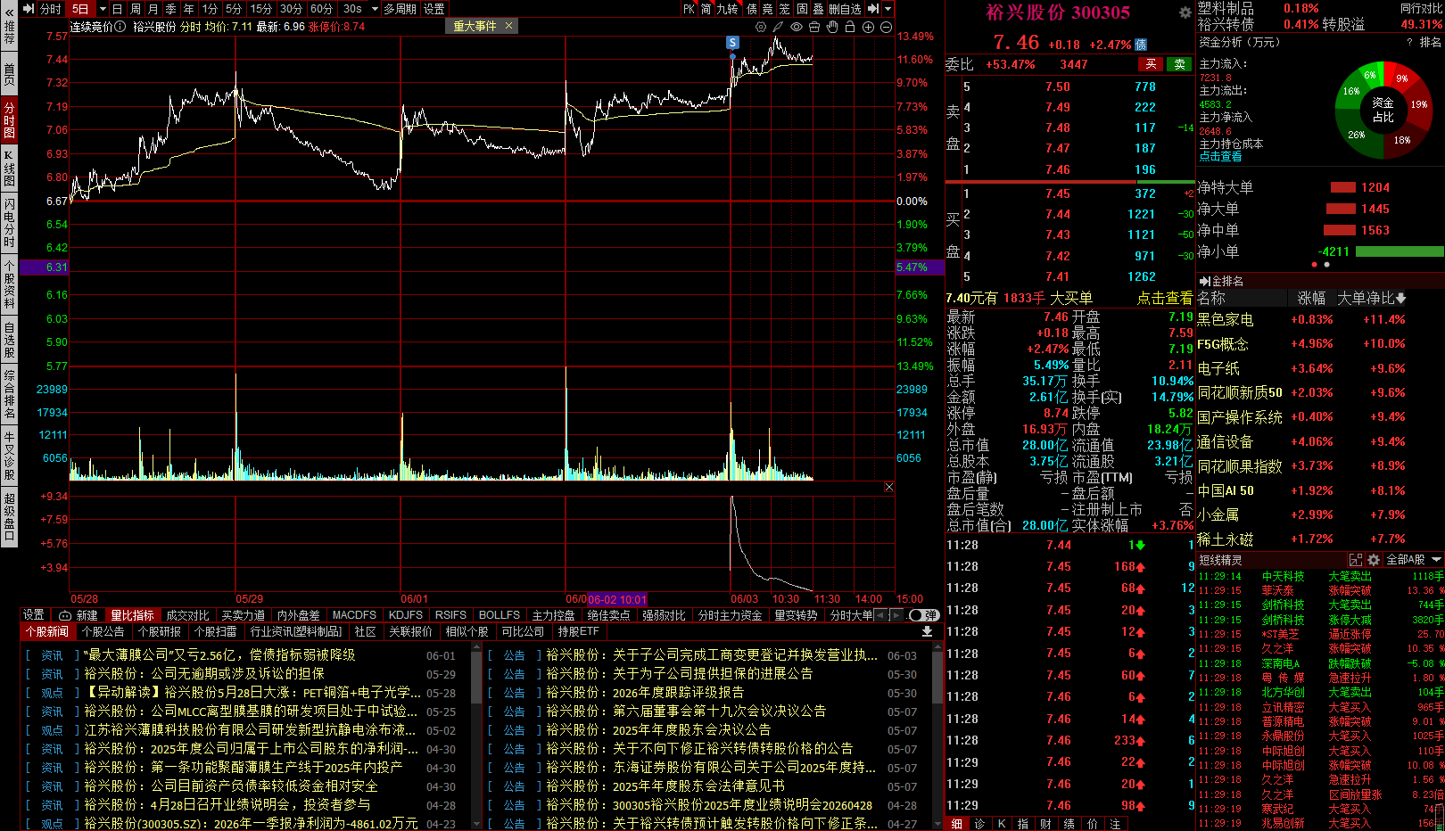Zoom out with the minus circle icon
This screenshot has width=1445, height=831.
click(886, 27)
